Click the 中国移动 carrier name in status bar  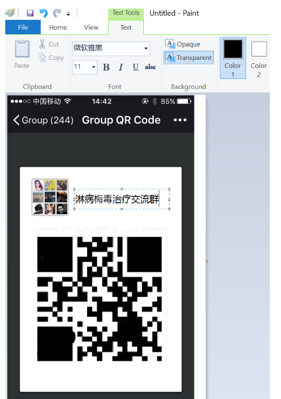tap(47, 101)
